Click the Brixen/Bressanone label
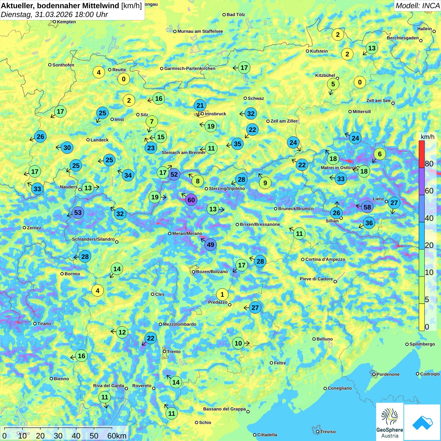Screen dimensions: 441x441 point(260,224)
